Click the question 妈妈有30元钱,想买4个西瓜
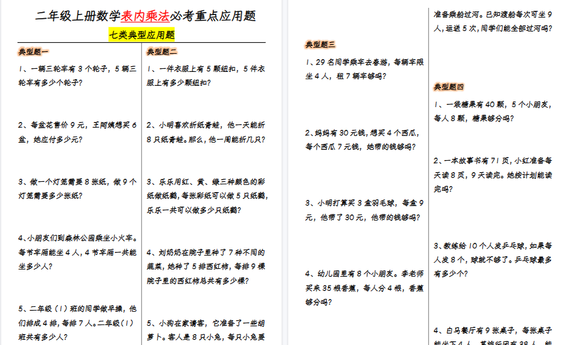Image resolution: width=568 pixels, height=345 pixels. click(362, 140)
